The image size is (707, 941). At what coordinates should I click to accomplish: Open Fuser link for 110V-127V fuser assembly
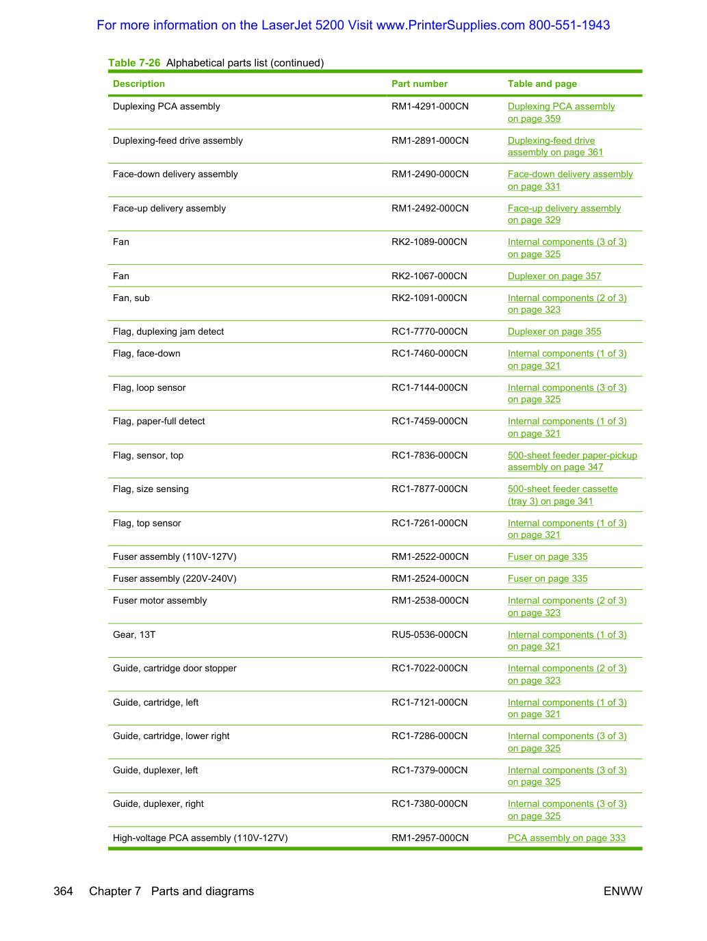tap(548, 556)
